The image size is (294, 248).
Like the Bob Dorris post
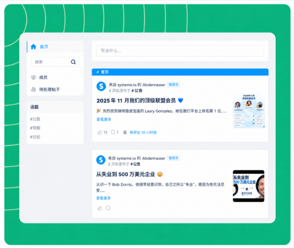(100, 208)
